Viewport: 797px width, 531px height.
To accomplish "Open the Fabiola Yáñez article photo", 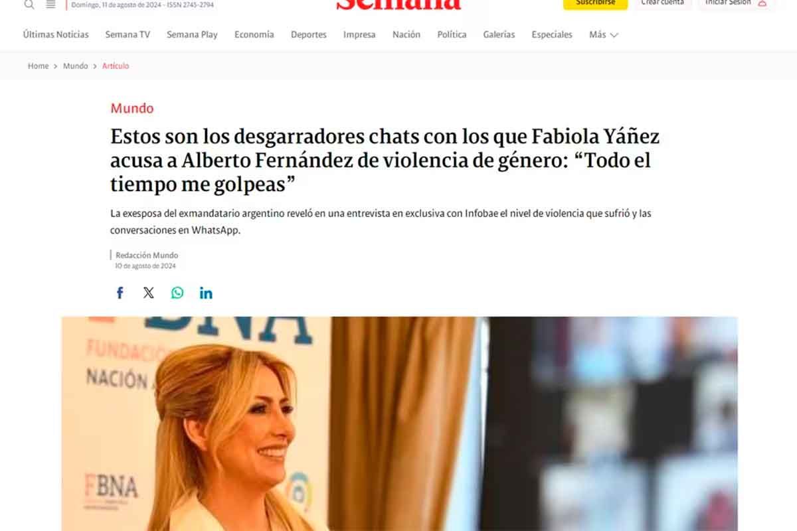I will click(400, 423).
